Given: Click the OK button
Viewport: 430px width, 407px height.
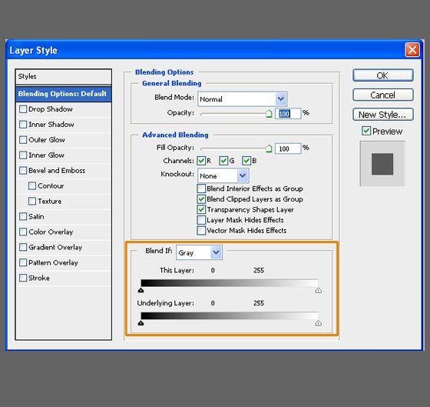Looking at the screenshot, I should [x=383, y=75].
